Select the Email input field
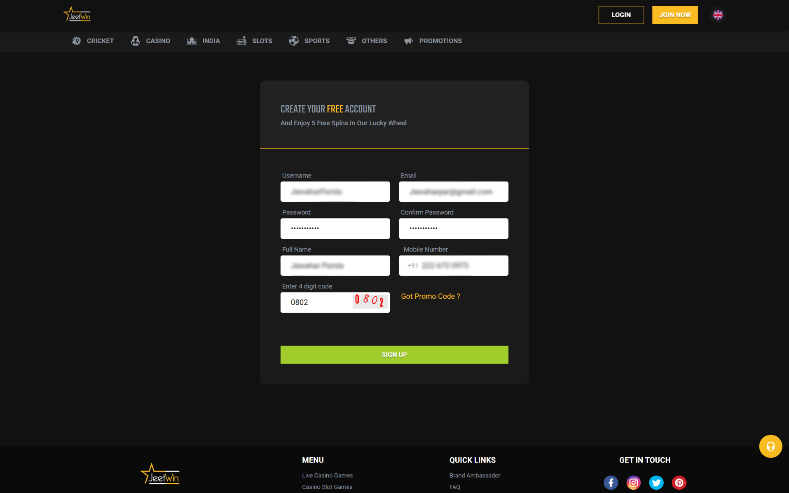Image resolution: width=789 pixels, height=493 pixels. (x=453, y=191)
